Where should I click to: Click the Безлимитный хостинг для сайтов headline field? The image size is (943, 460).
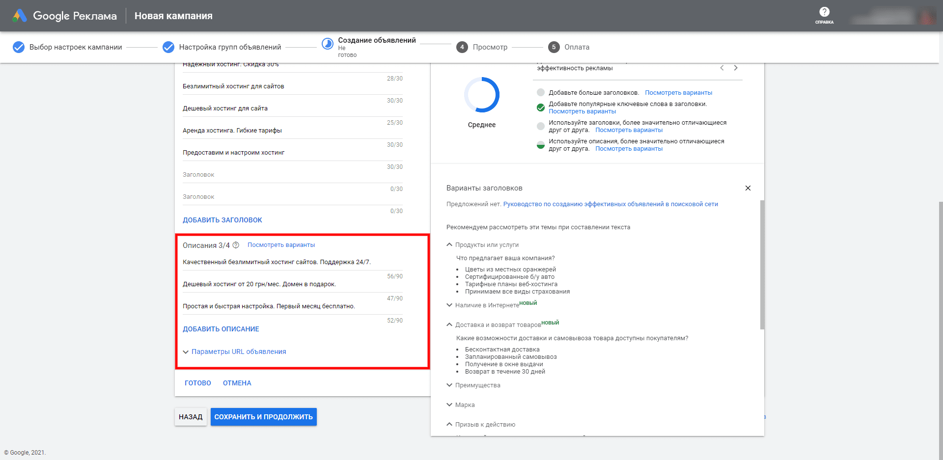coord(293,86)
